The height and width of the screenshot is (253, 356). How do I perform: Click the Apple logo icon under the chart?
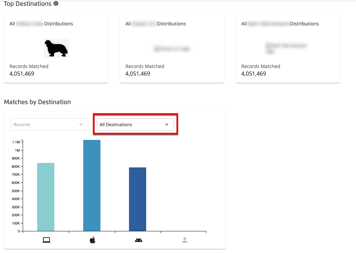coord(93,240)
